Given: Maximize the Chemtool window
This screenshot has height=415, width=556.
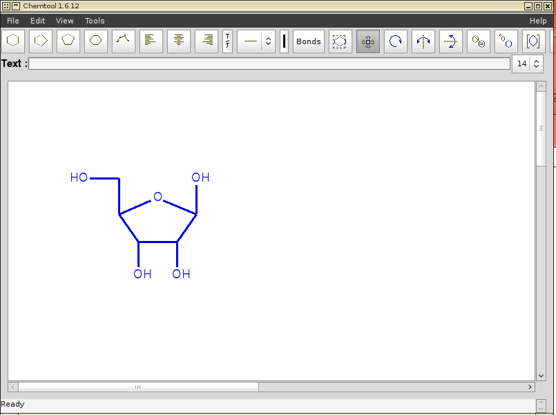Looking at the screenshot, I should click(538, 6).
